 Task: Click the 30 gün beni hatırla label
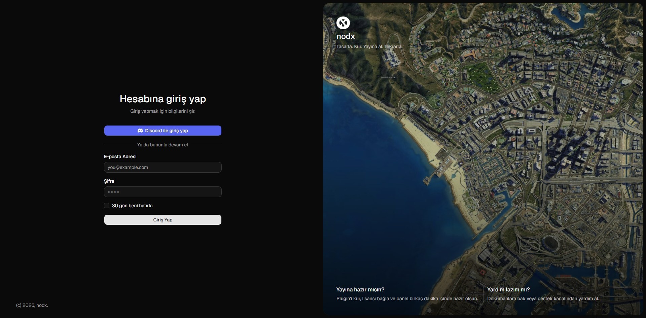(132, 206)
